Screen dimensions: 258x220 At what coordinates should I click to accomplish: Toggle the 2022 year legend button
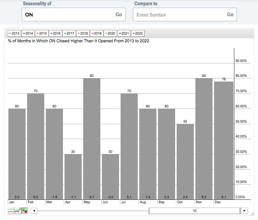[137, 33]
